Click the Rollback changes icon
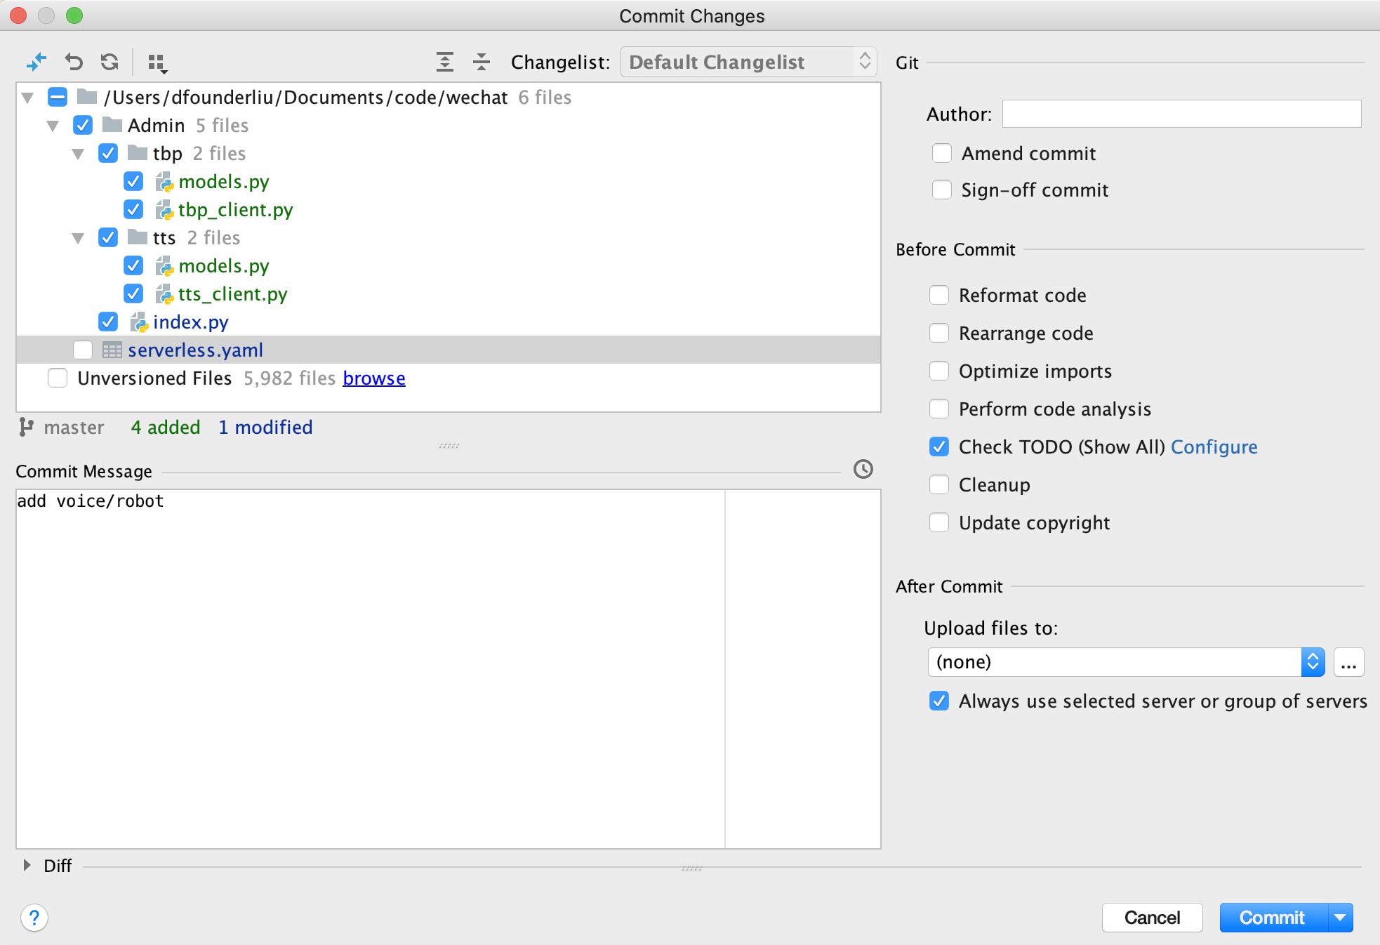 point(74,62)
